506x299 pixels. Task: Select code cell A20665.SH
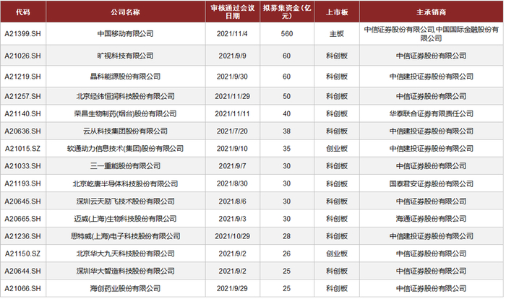click(23, 219)
